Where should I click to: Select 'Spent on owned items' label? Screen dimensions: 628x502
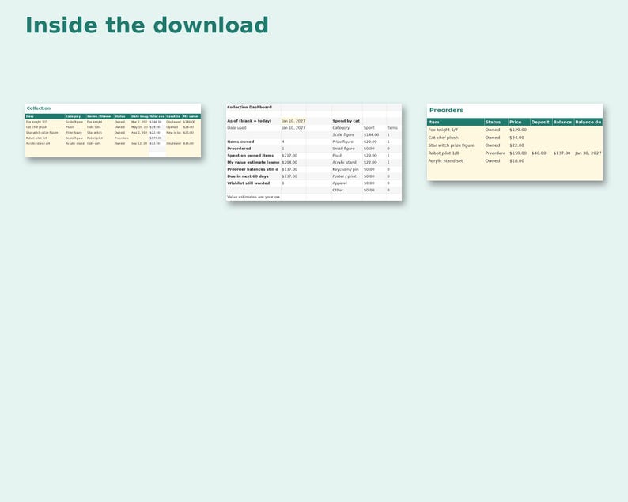pos(250,155)
